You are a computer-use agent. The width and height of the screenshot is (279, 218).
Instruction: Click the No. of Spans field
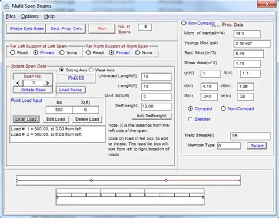point(145,27)
